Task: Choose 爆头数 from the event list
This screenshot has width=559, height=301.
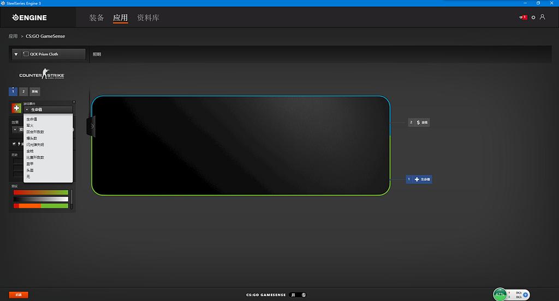Action: pyautogui.click(x=48, y=138)
